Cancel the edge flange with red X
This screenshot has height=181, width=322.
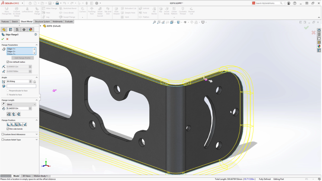7,39
